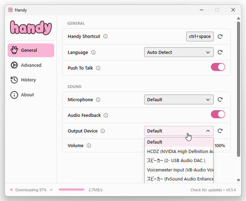
Task: Select HCDZ NVIDIA High Definition output device
Action: pyautogui.click(x=179, y=151)
